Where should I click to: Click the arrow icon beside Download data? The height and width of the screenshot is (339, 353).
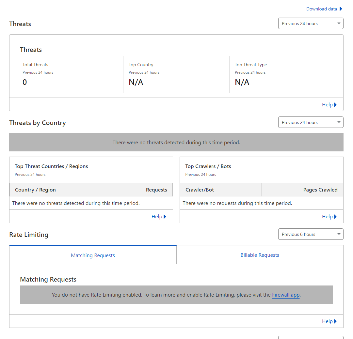[x=341, y=9]
